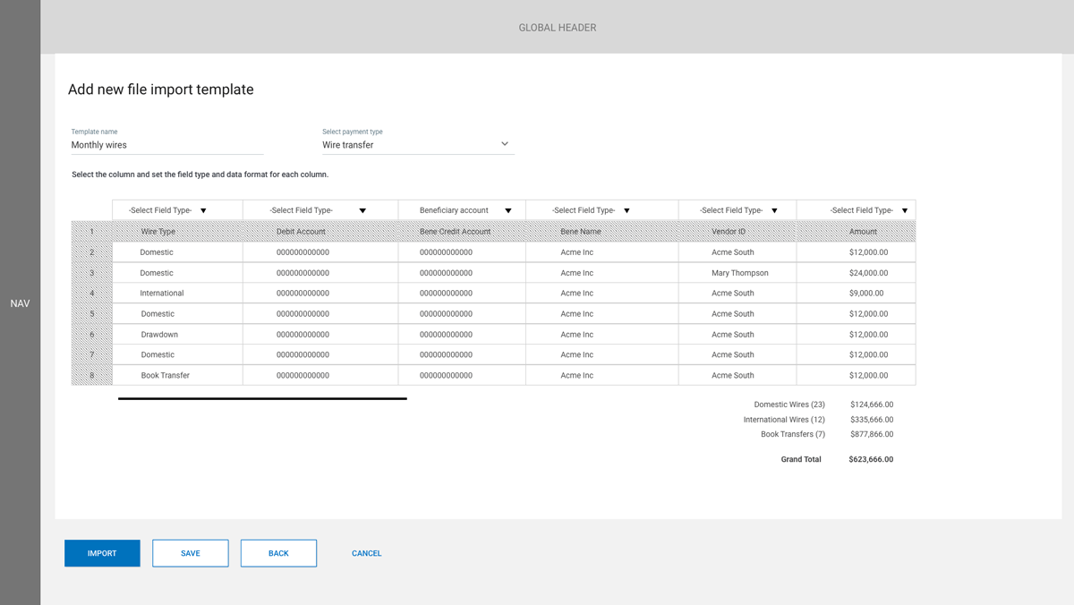This screenshot has width=1074, height=605.
Task: Open field type dropdown above Vendor ID column
Action: click(x=737, y=210)
